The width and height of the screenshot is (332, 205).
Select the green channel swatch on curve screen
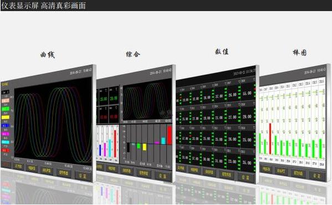coord(6,109)
